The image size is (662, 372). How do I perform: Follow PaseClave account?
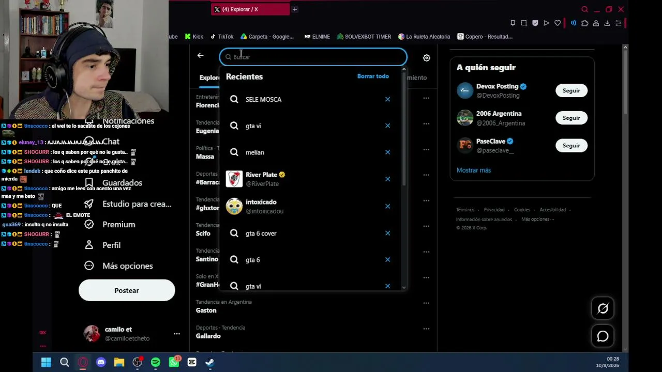tap(571, 145)
